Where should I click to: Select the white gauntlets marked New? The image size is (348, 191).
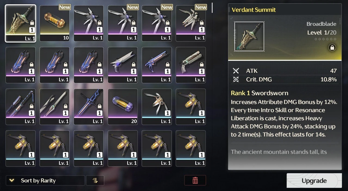click(191, 23)
